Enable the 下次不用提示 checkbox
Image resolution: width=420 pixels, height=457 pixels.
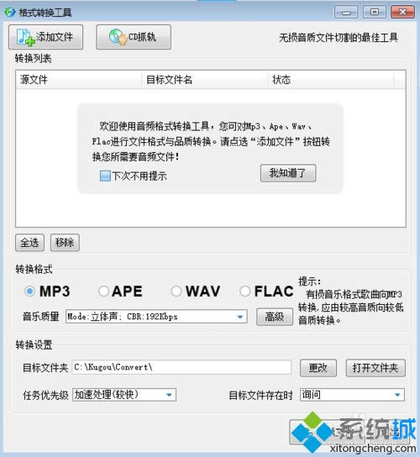105,176
